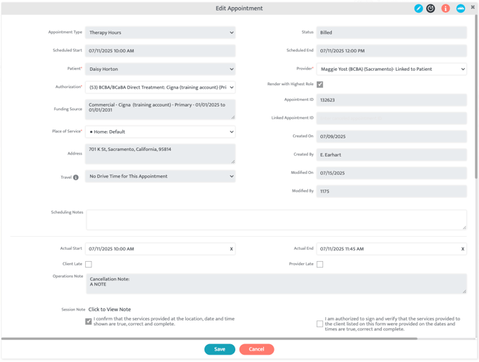This screenshot has height=362, width=479.
Task: Click the info icon beside Travel label
Action: point(76,177)
